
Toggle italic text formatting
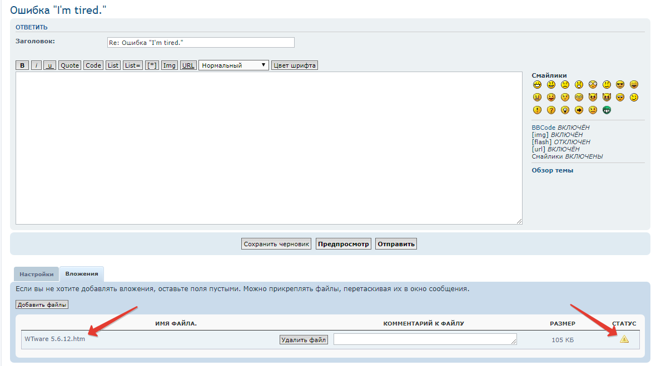(x=36, y=65)
